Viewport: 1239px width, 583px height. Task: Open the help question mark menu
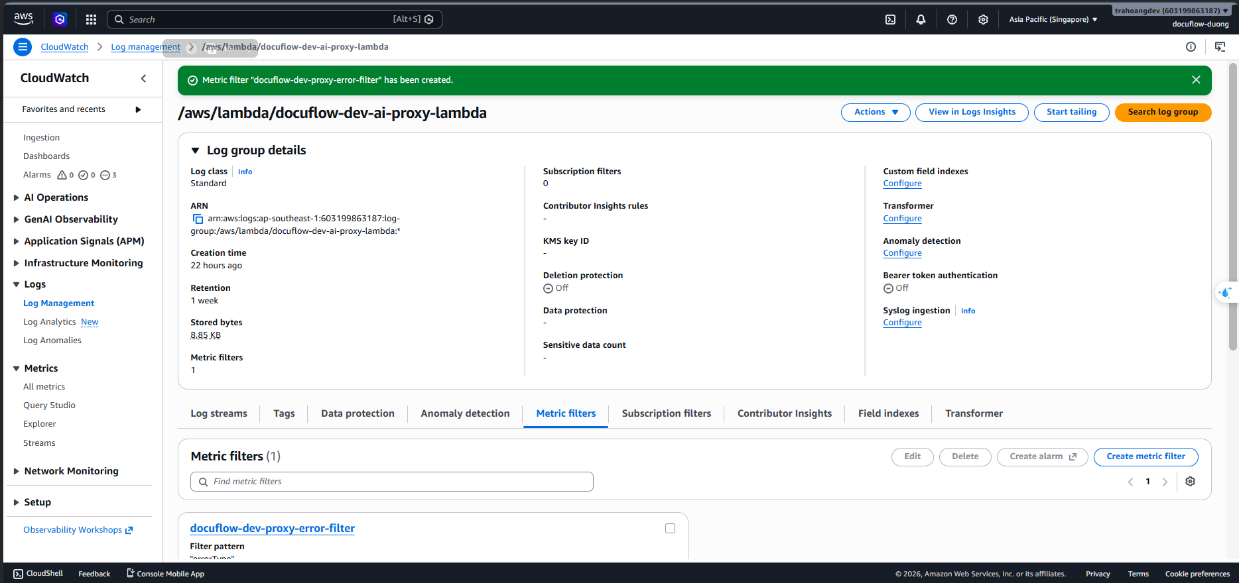(952, 19)
